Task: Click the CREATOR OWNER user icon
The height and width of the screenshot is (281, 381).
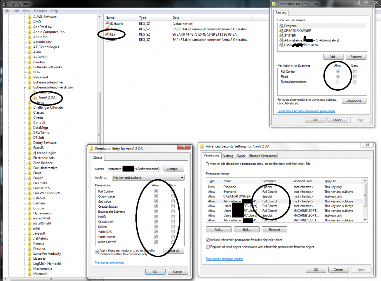Action: click(281, 31)
